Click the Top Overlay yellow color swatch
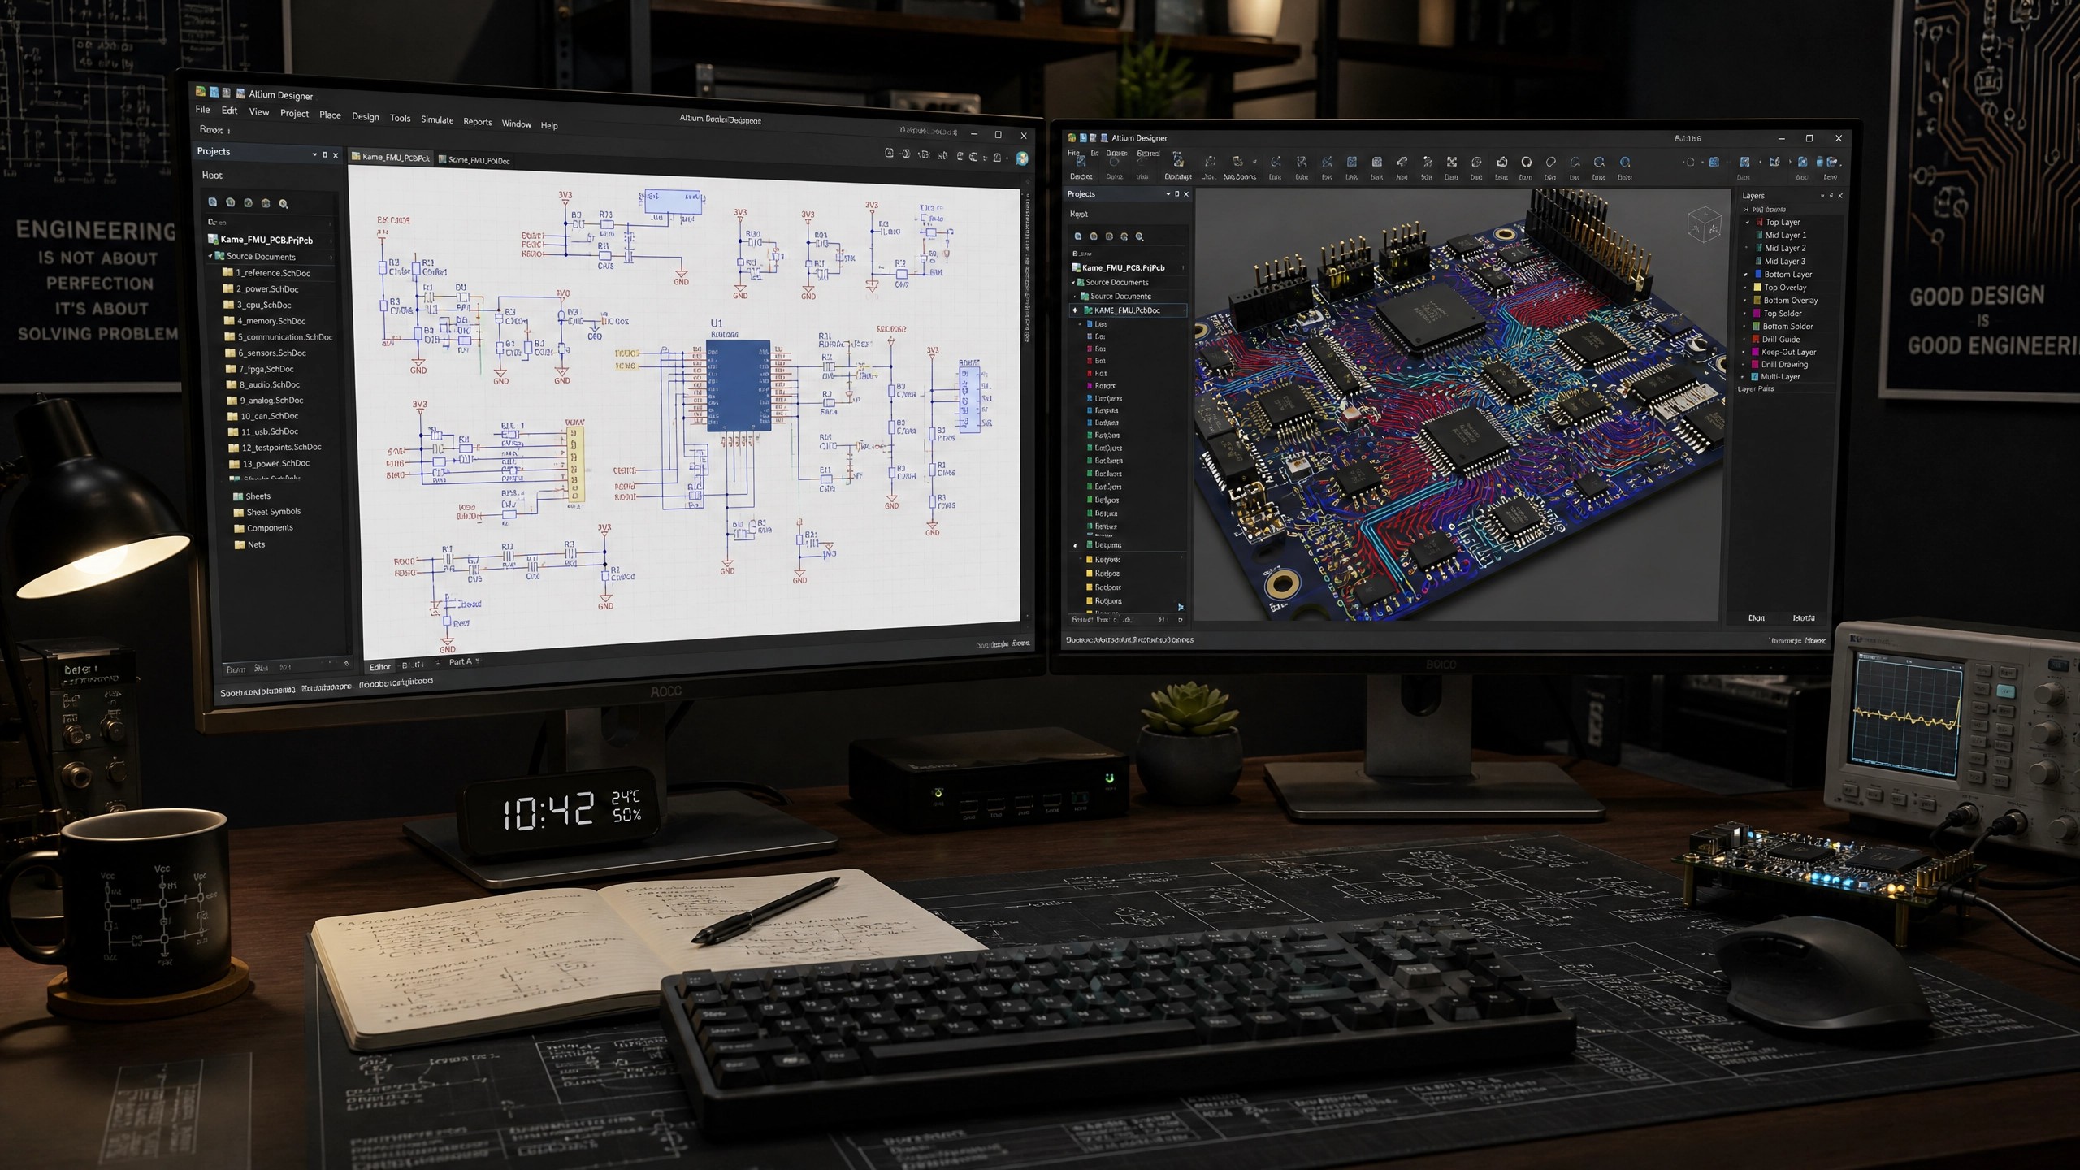 pos(1757,288)
